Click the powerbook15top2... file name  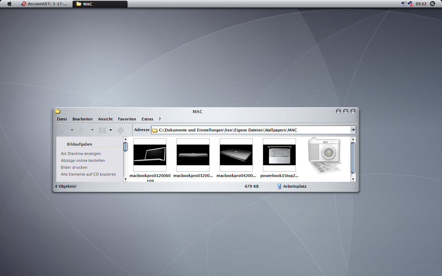(279, 176)
